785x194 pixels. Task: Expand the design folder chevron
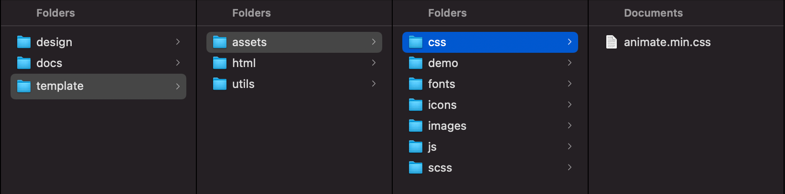pos(178,42)
